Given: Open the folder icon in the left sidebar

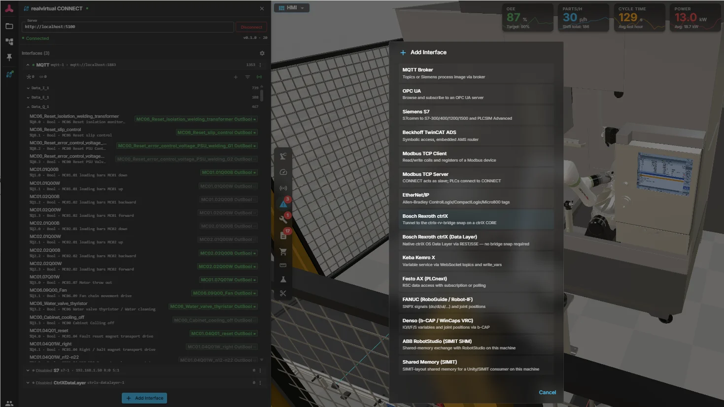Looking at the screenshot, I should pyautogui.click(x=9, y=26).
